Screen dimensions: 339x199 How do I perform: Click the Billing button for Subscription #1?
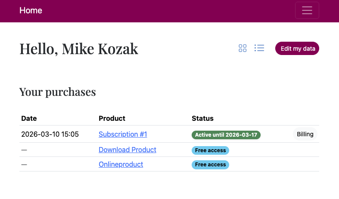[305, 135]
